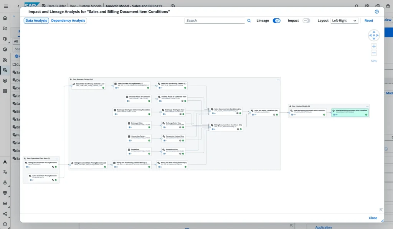
Task: Open the help icon in dialog header
Action: 376,11
